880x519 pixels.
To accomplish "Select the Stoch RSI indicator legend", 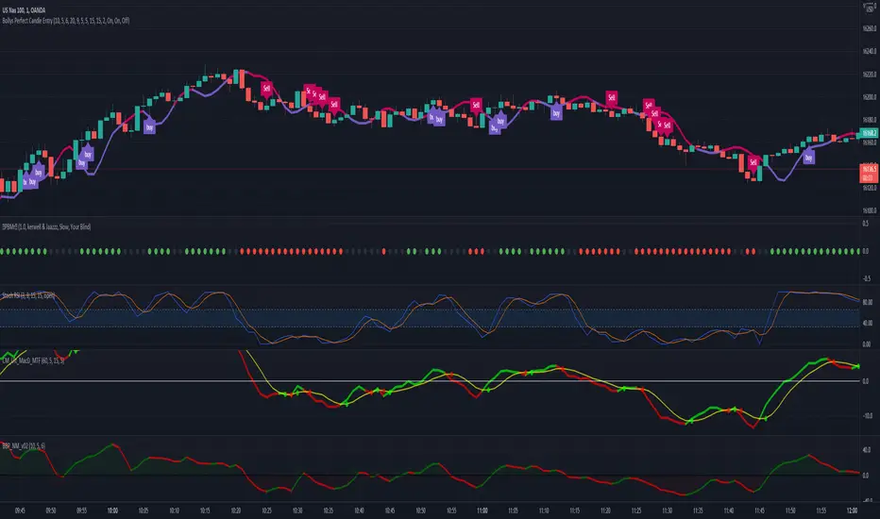I will (28, 295).
